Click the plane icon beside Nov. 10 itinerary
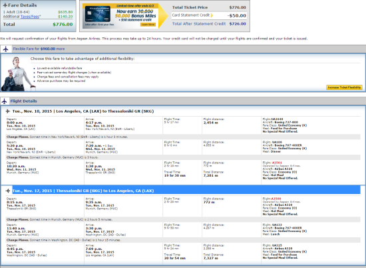This screenshot has height=268, width=366. click(x=8, y=111)
